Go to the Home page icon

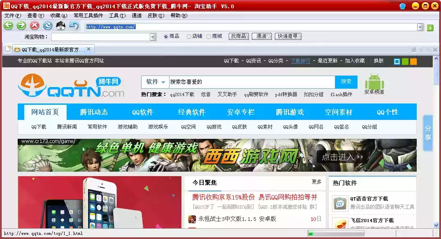pyautogui.click(x=61, y=26)
